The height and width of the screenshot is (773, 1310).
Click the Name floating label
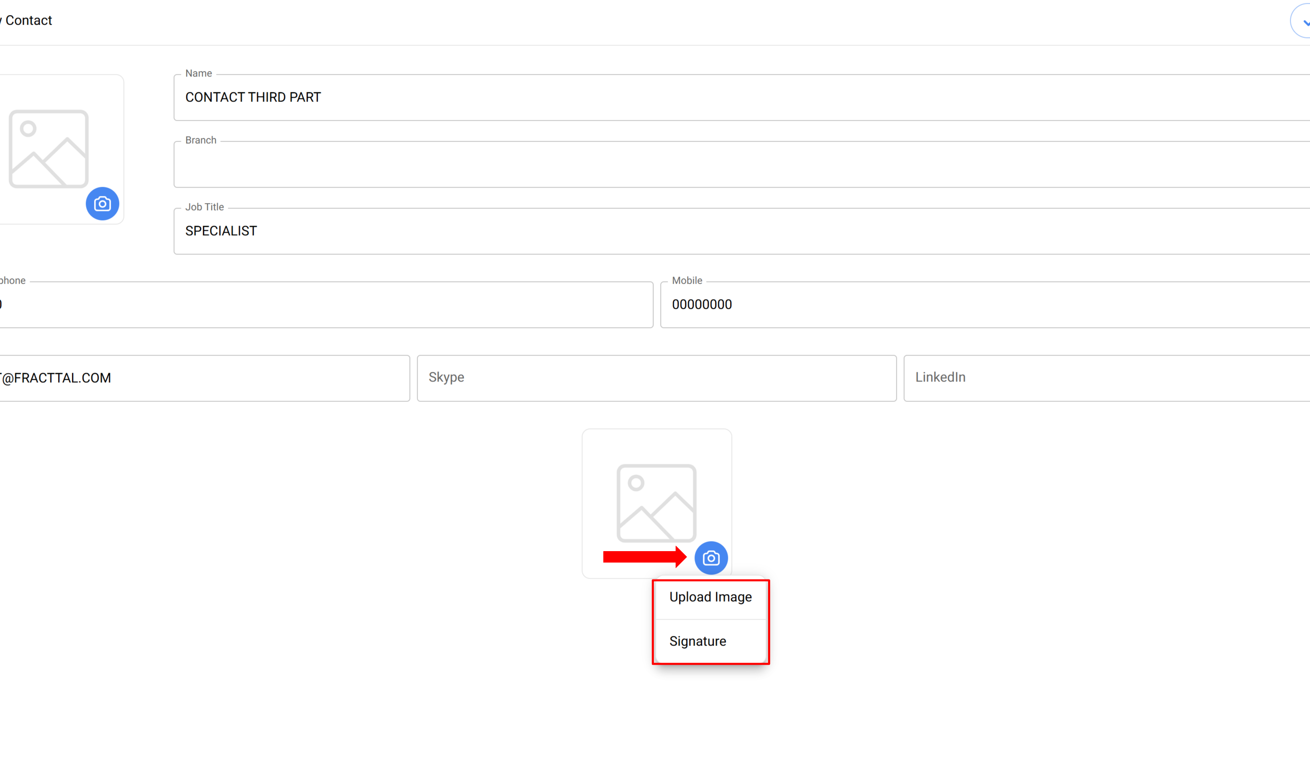pos(199,74)
